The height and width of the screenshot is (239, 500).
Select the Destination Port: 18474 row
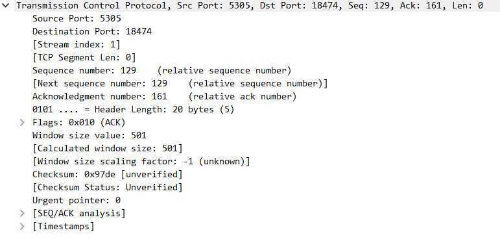[92, 31]
